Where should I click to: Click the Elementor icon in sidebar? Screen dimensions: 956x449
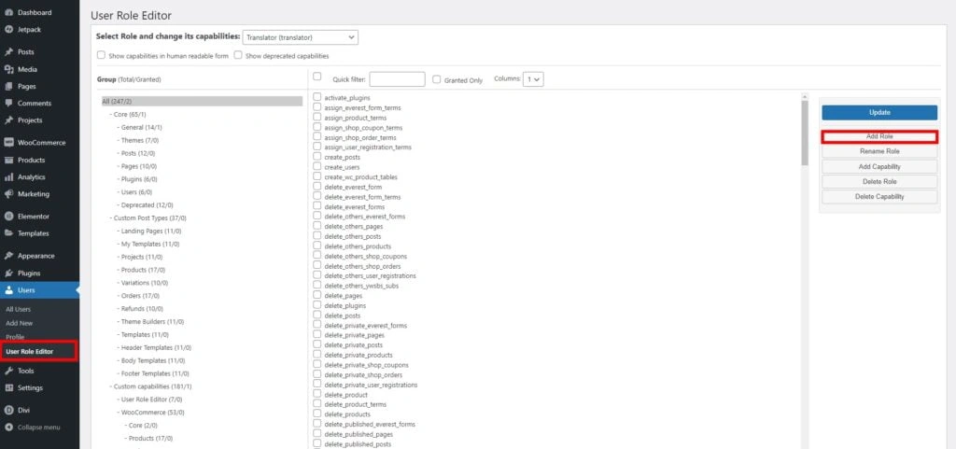tap(8, 217)
